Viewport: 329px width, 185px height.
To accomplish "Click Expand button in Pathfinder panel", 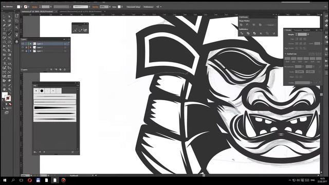I will pyautogui.click(x=271, y=25).
